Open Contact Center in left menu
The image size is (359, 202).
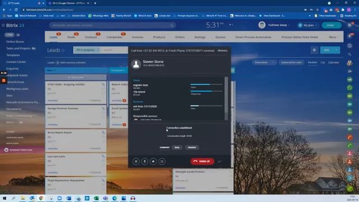click(16, 62)
